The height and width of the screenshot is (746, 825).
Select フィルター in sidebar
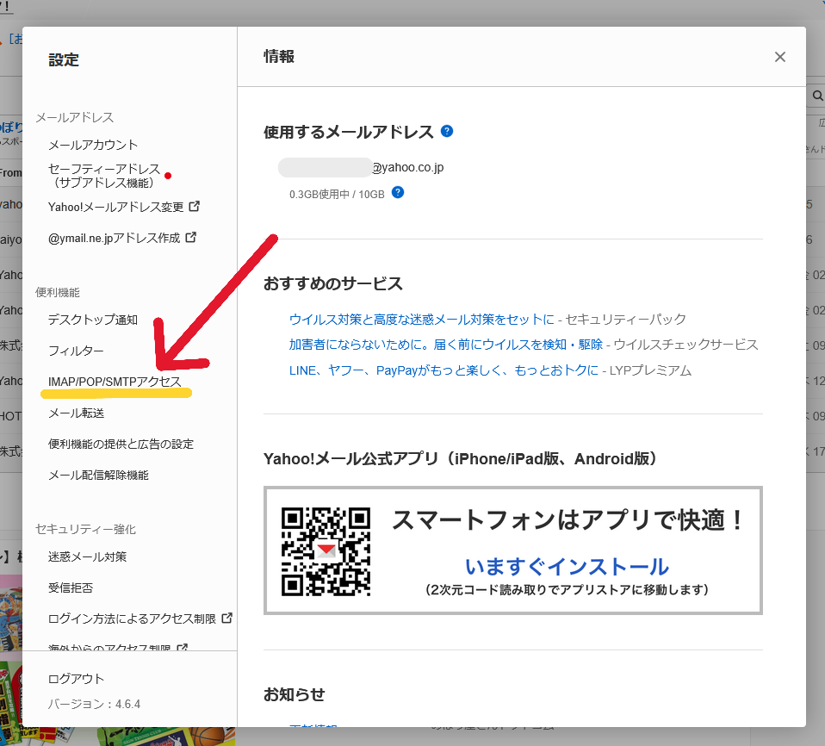coord(76,351)
